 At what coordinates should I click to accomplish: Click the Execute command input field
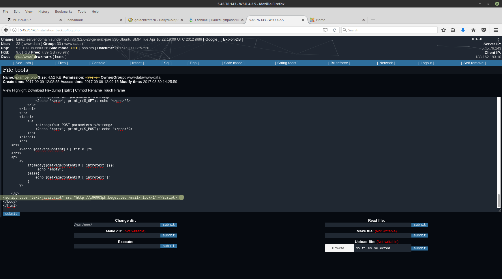[x=117, y=246]
